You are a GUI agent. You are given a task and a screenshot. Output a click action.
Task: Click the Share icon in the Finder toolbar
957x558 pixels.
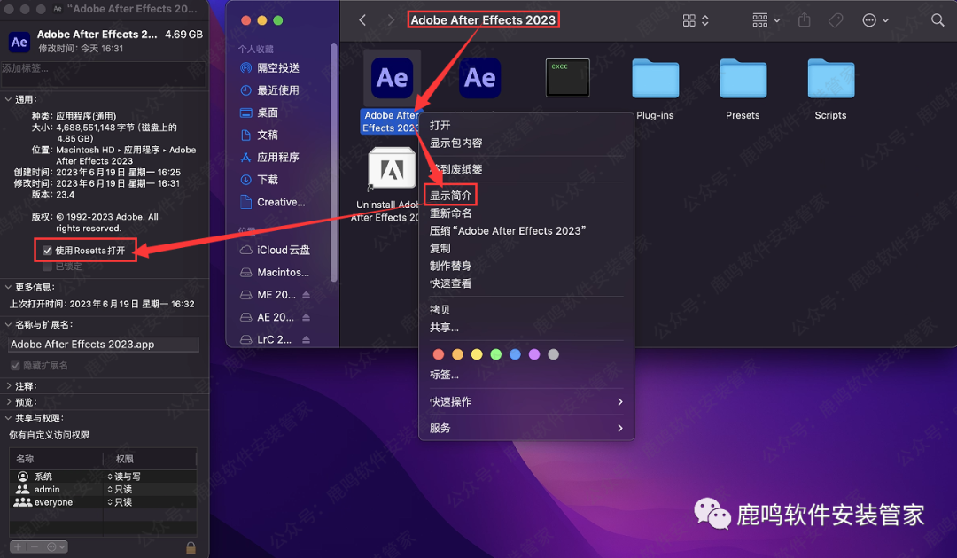click(805, 19)
